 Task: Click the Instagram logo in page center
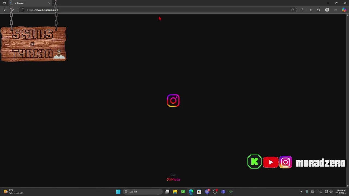point(173,100)
